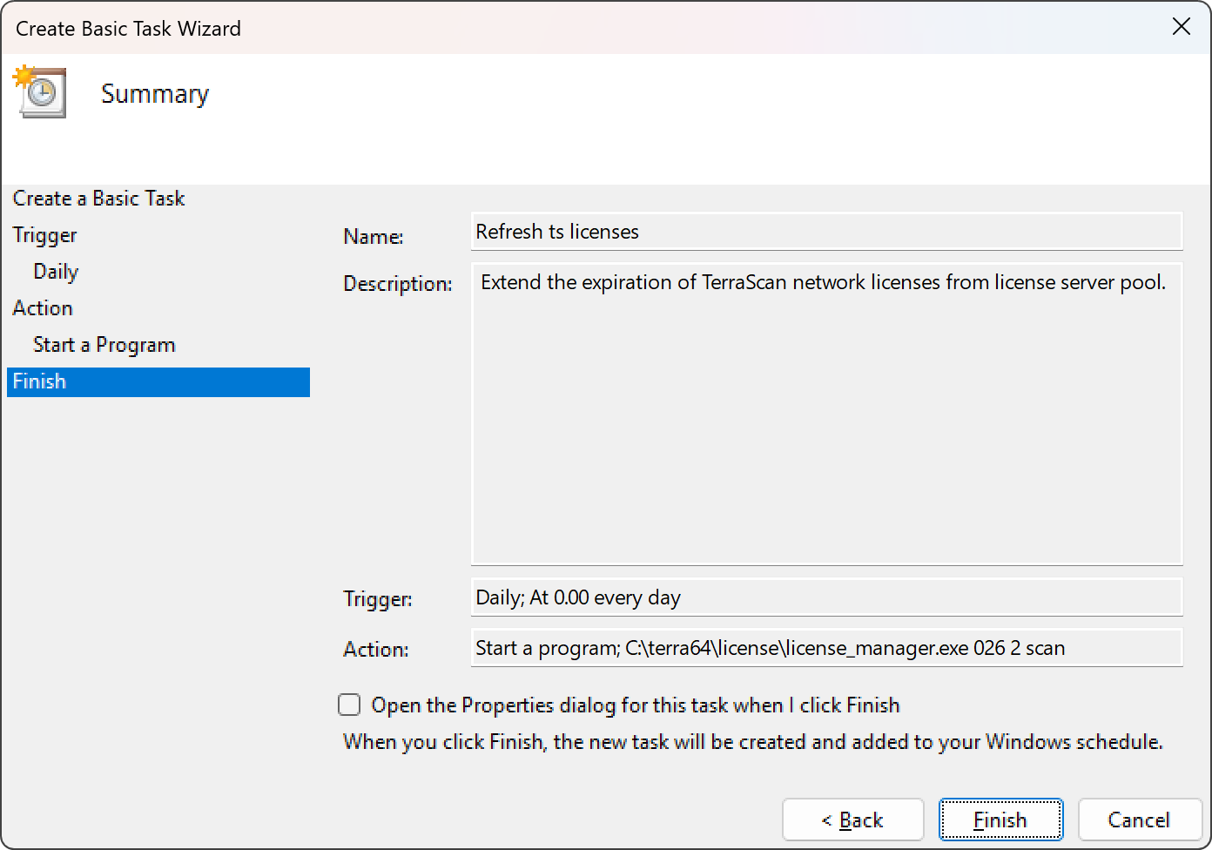
Task: Enable the Open Properties dialog checkbox
Action: [x=349, y=705]
